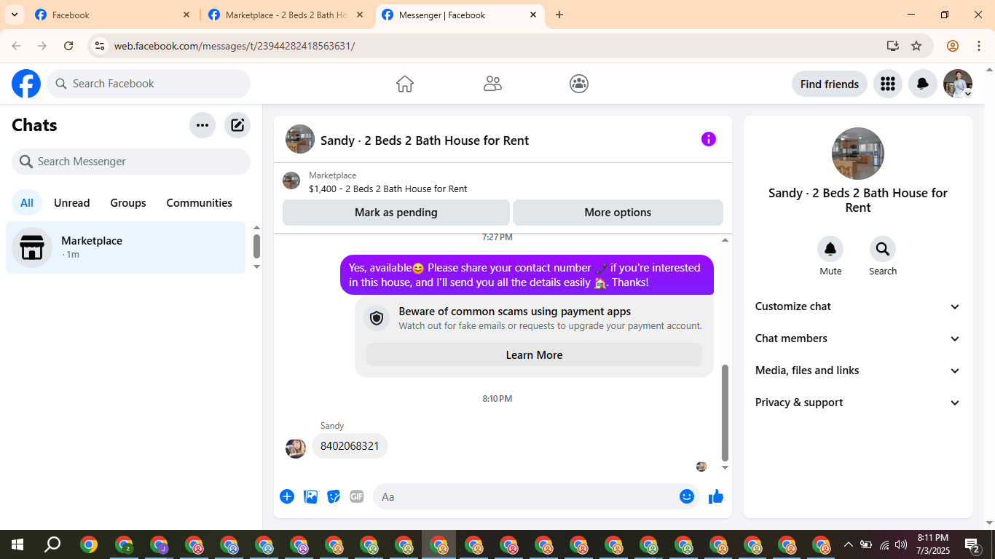The image size is (995, 559).
Task: Mute this conversation with bell icon
Action: (x=830, y=250)
